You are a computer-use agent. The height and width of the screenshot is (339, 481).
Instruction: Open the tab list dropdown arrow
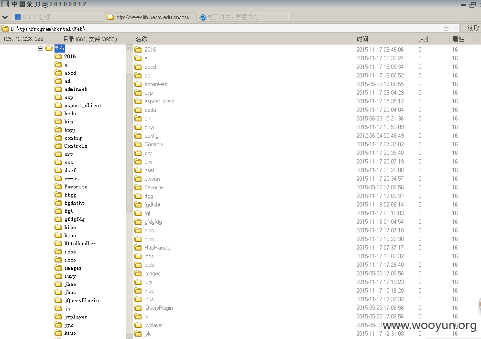click(x=5, y=17)
